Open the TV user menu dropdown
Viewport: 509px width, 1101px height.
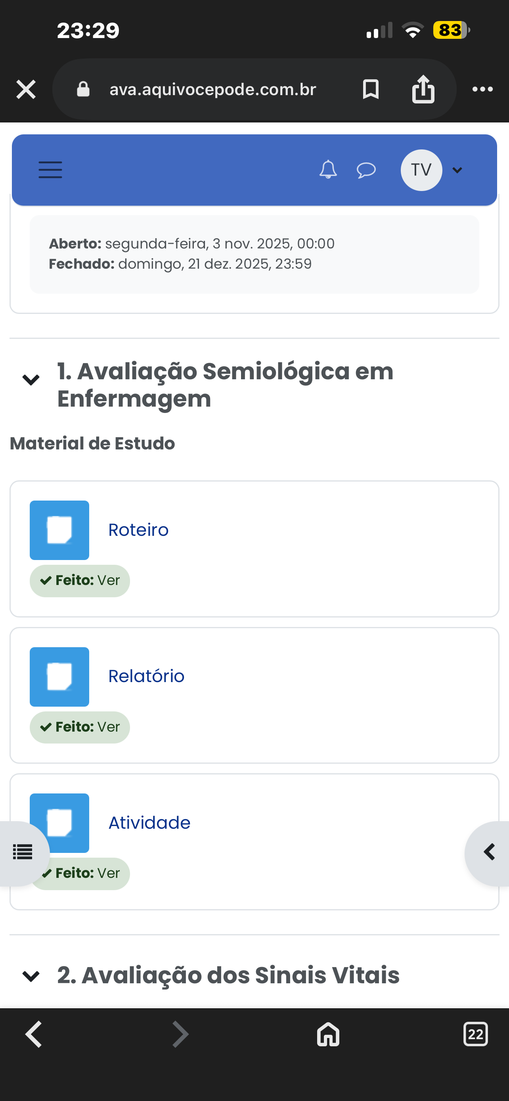click(x=432, y=170)
